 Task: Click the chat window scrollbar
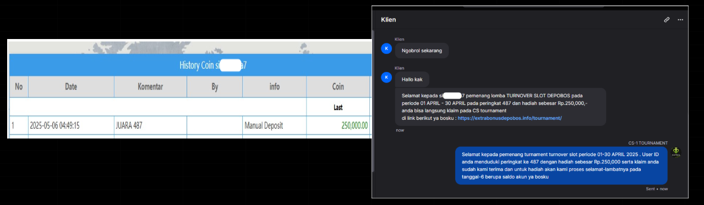click(374, 102)
